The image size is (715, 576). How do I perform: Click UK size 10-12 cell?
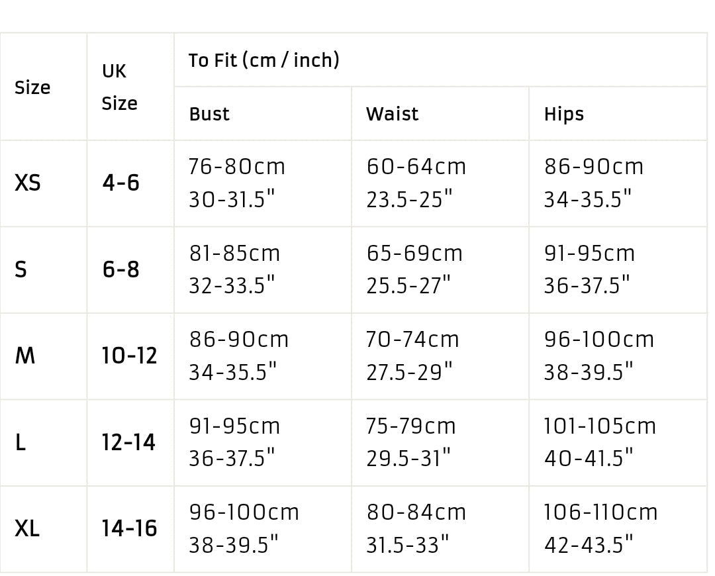pyautogui.click(x=130, y=356)
